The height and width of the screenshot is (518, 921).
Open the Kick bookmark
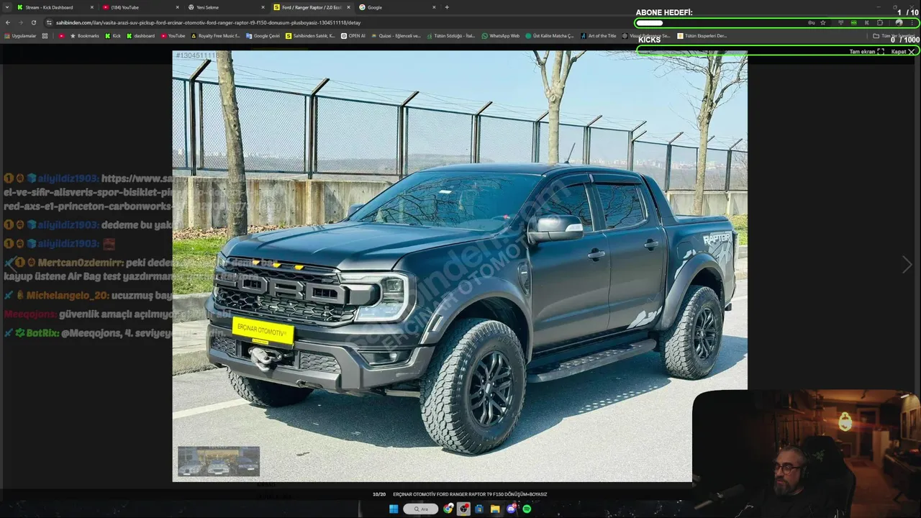pos(113,35)
